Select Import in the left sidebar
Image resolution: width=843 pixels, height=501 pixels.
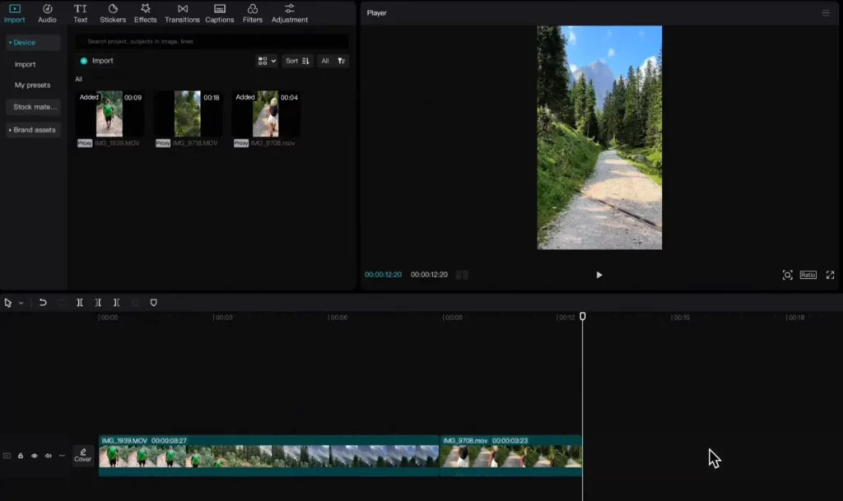pos(26,64)
